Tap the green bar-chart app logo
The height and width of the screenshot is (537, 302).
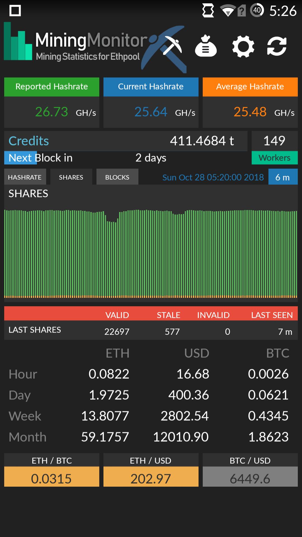tap(18, 41)
